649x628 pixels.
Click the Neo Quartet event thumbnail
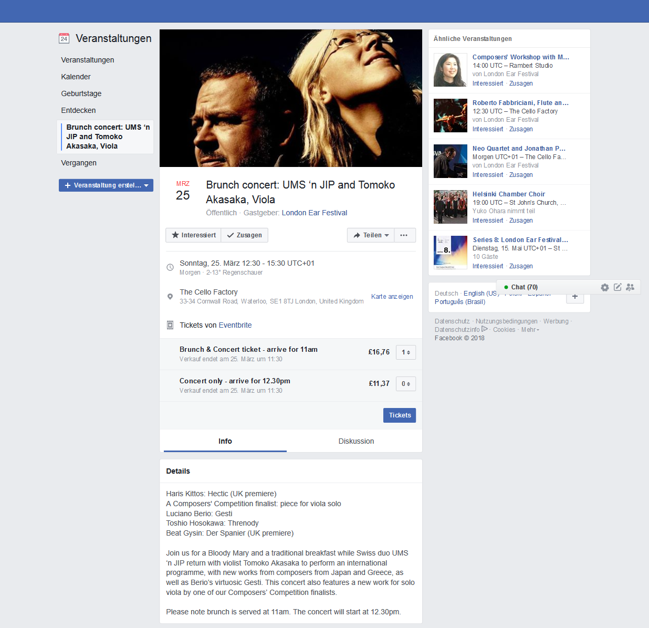click(x=451, y=161)
